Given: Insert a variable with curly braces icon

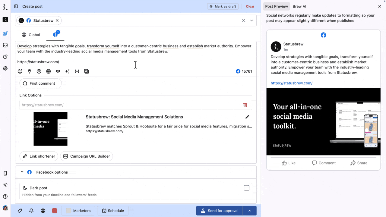Looking at the screenshot, I should pos(77,71).
